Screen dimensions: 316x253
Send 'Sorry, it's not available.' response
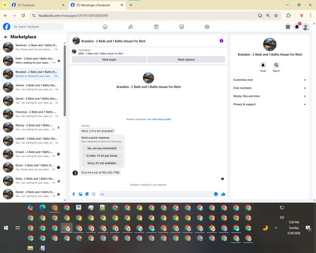pos(102,163)
